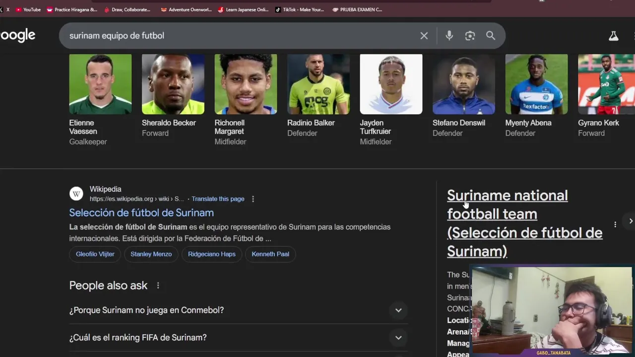Open knowledge panel more options dots
635x357 pixels.
point(615,224)
